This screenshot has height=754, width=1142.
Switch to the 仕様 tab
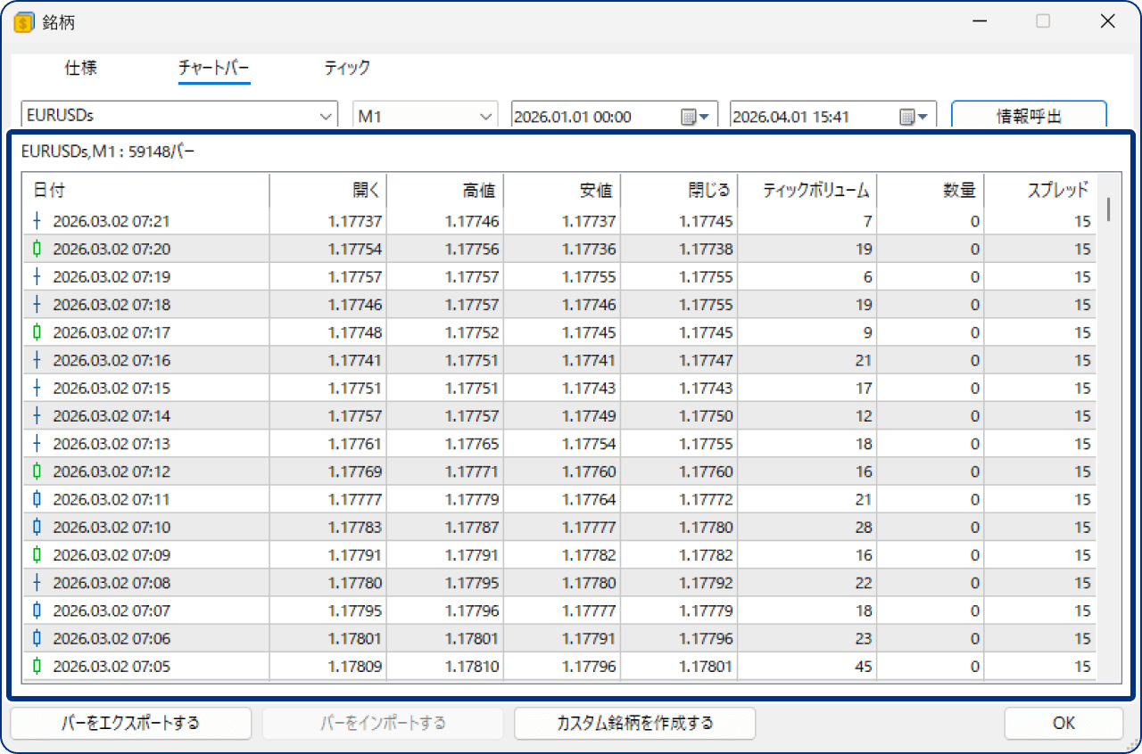coord(80,68)
